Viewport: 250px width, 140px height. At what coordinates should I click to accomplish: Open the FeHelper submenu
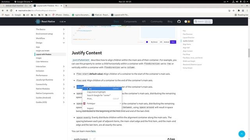[102, 103]
